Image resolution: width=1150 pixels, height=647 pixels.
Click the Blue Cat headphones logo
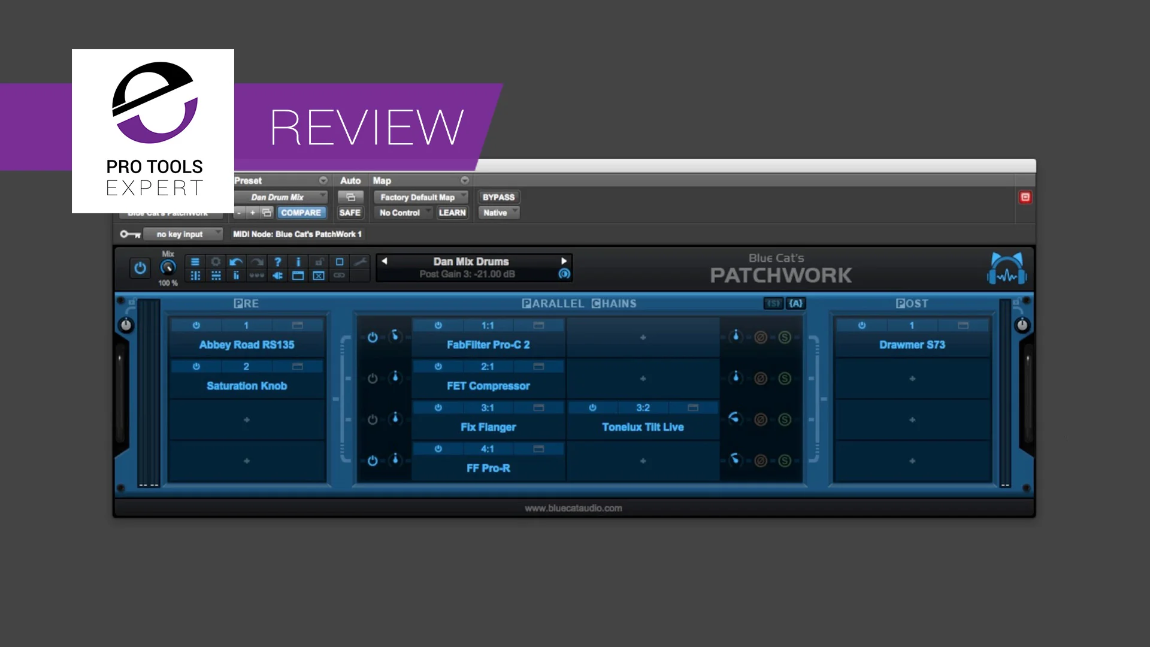click(x=1007, y=268)
